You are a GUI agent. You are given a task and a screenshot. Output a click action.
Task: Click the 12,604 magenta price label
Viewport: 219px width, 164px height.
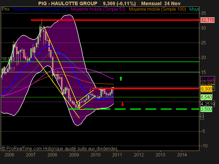point(208,79)
